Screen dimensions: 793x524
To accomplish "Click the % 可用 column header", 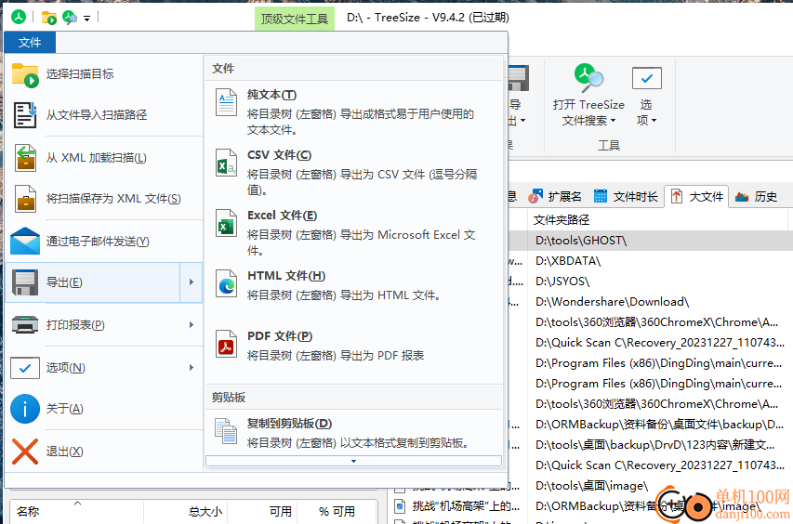I will tap(337, 511).
